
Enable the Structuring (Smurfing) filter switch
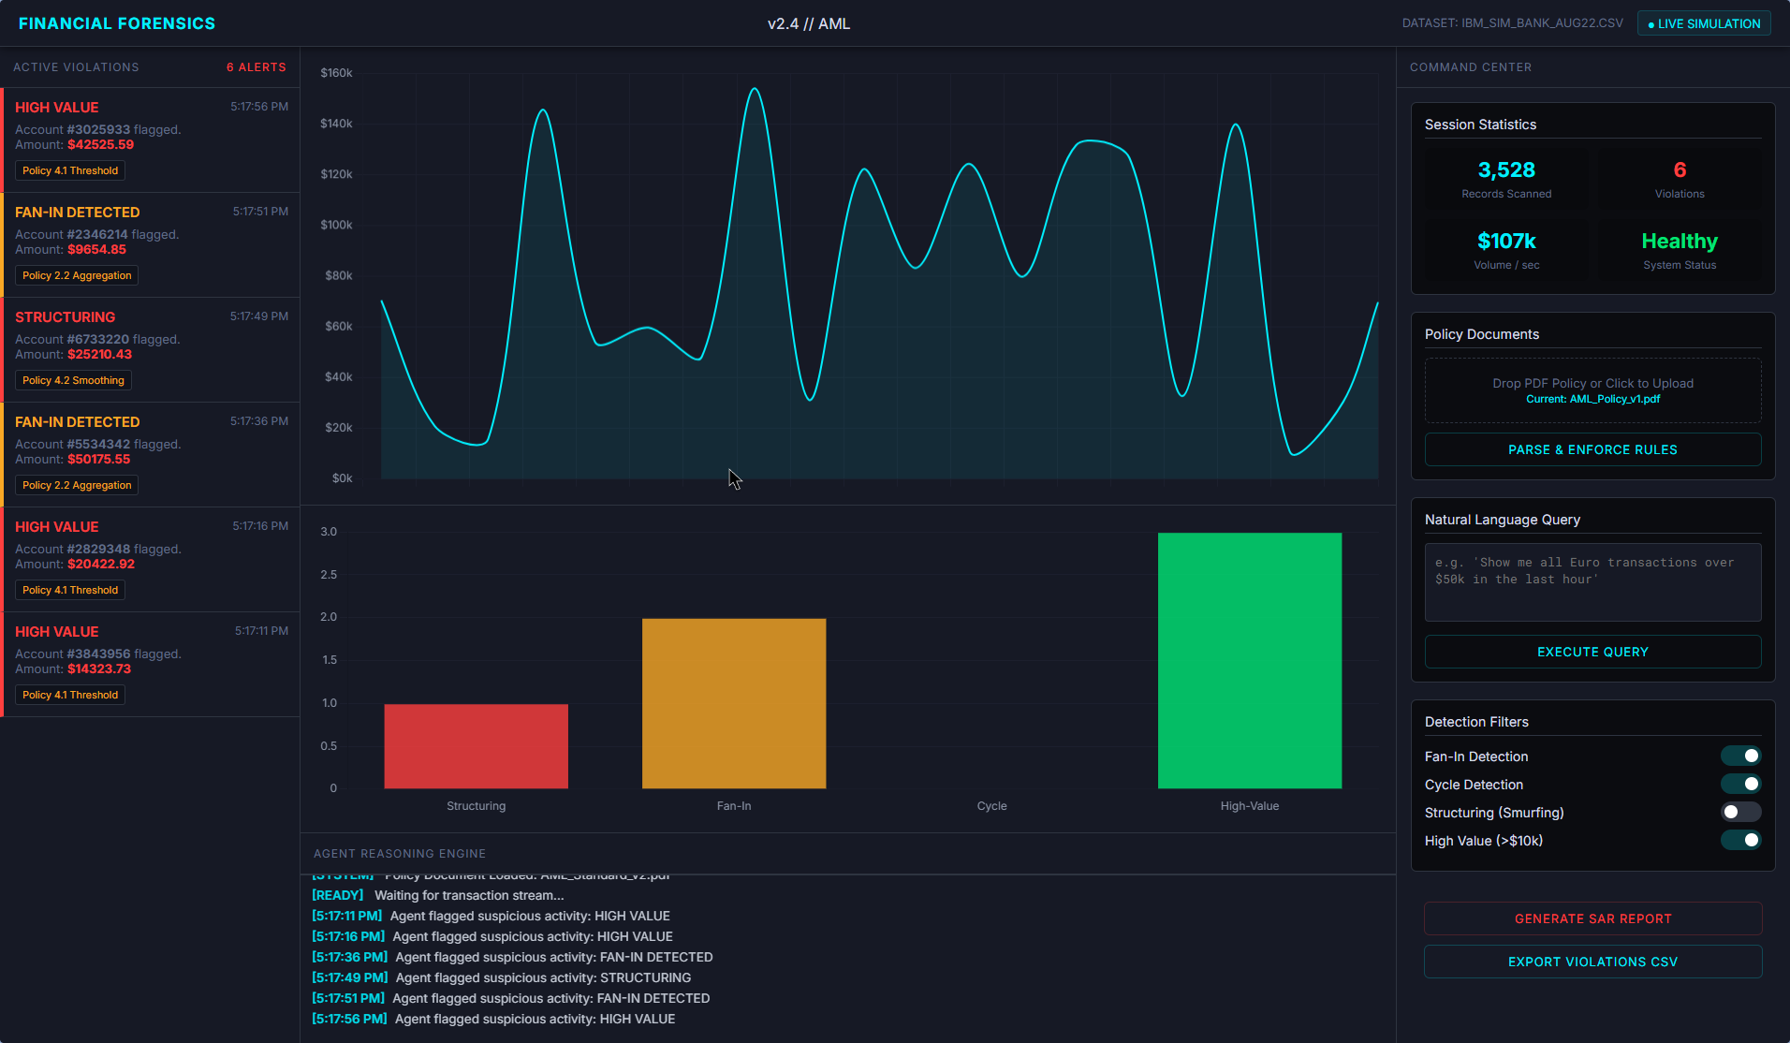[1740, 812]
